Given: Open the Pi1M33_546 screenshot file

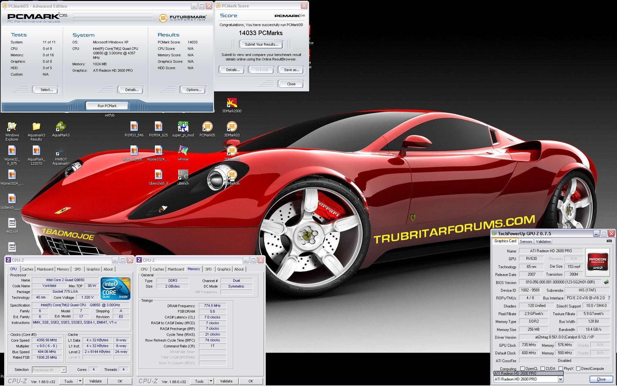Looking at the screenshot, I should 134,129.
